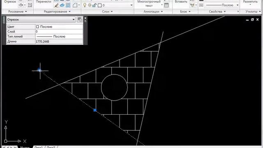Click the erase pencil icon in Редактирование

coord(56,5)
